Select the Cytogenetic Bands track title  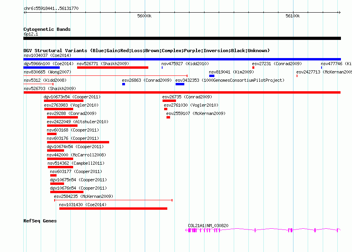point(47,29)
